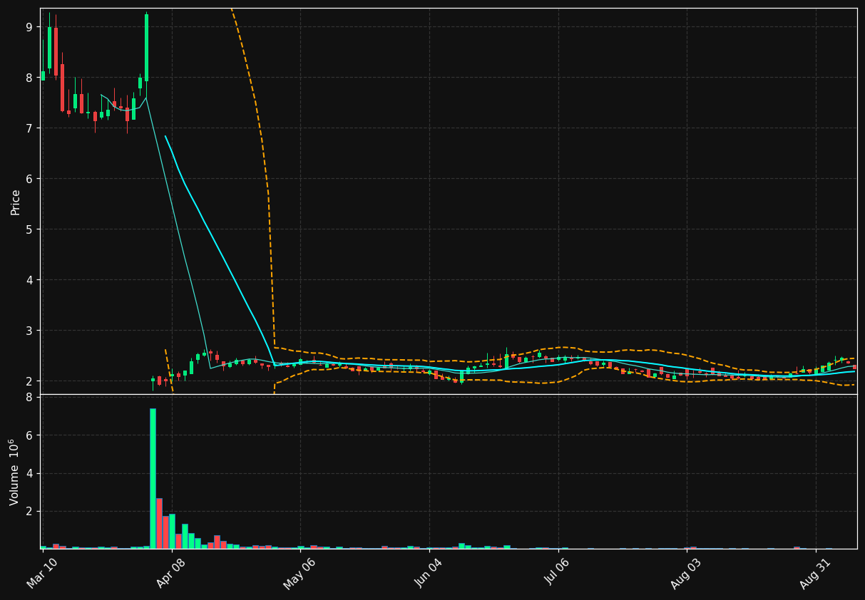
Task: Click price axis tick label 5
Action: pos(29,229)
